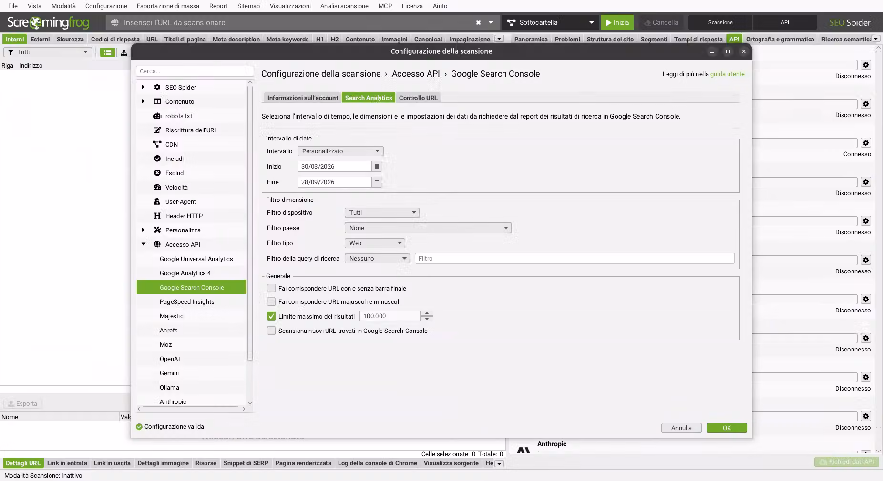Click the sidebar horizontal scrollbar
The height and width of the screenshot is (481, 883).
(x=190, y=409)
